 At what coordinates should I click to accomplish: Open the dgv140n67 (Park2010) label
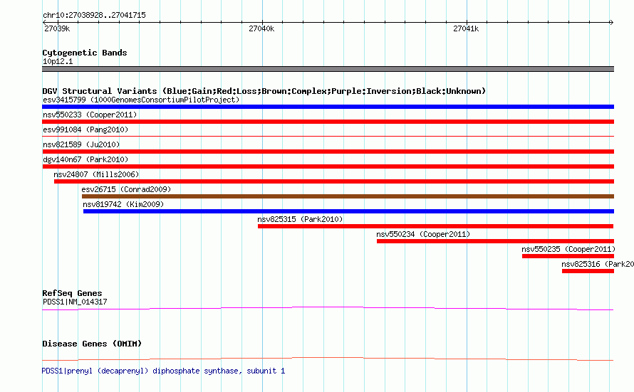(85, 159)
